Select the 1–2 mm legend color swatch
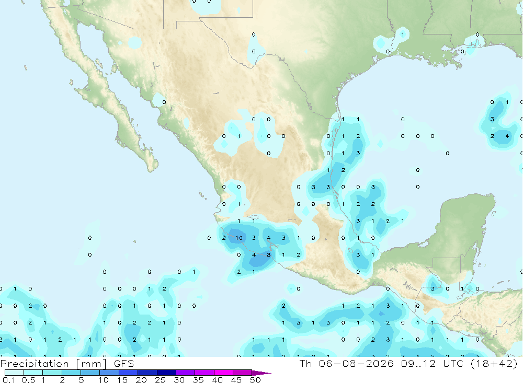The height and width of the screenshot is (383, 523). coord(52,373)
